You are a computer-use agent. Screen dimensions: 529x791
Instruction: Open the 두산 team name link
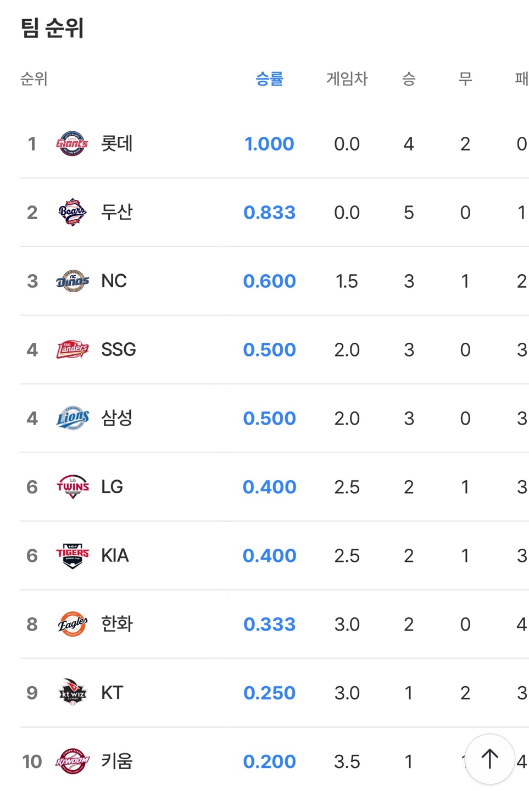click(x=117, y=213)
